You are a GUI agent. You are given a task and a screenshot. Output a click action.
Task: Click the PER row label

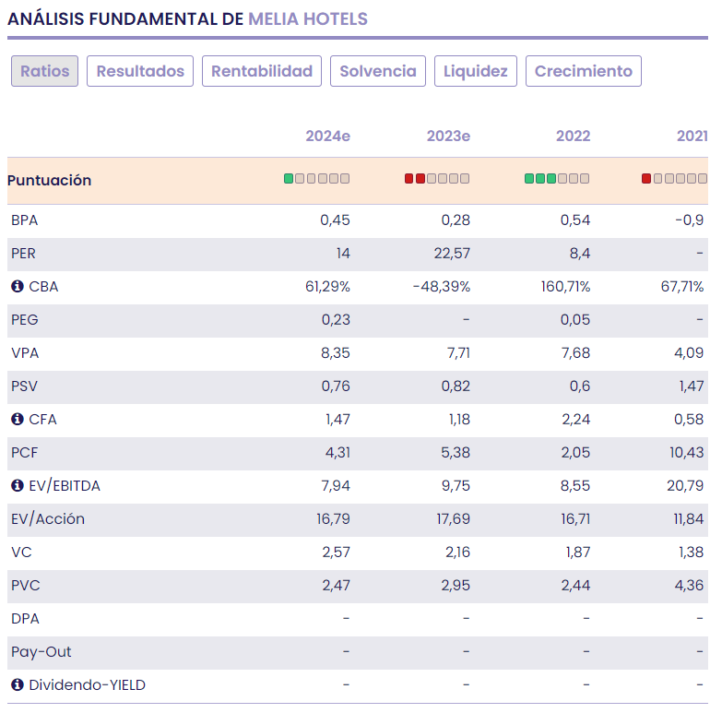click(x=24, y=254)
